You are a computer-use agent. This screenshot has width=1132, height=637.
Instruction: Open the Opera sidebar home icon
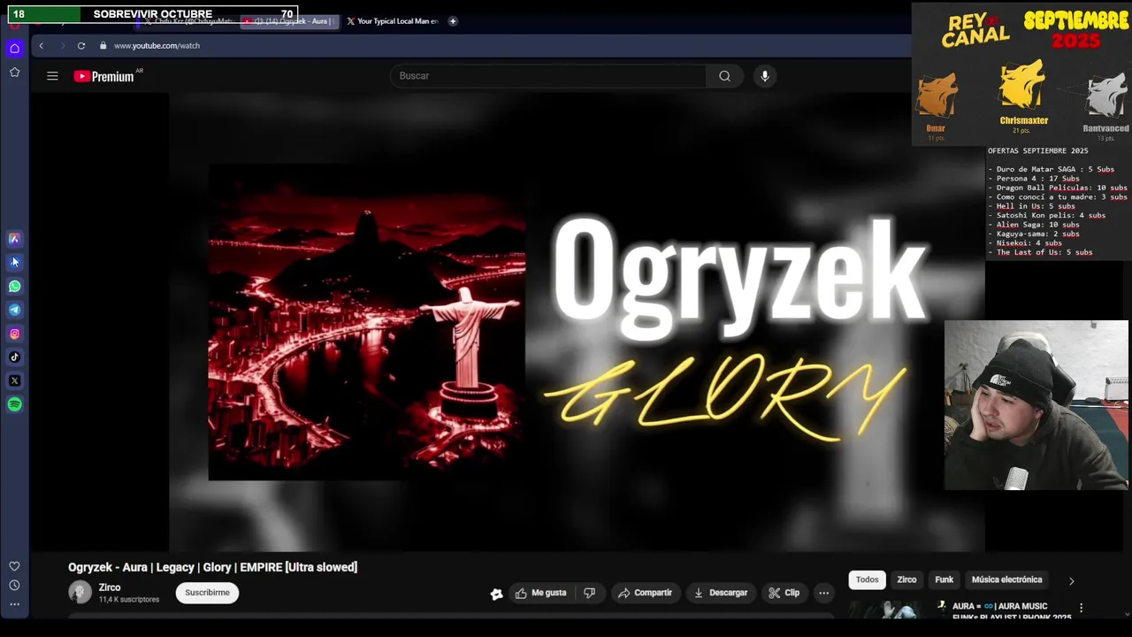pos(14,49)
